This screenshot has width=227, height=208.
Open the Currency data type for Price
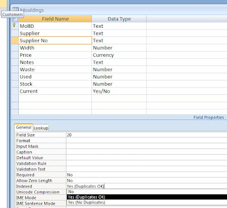pos(119,55)
